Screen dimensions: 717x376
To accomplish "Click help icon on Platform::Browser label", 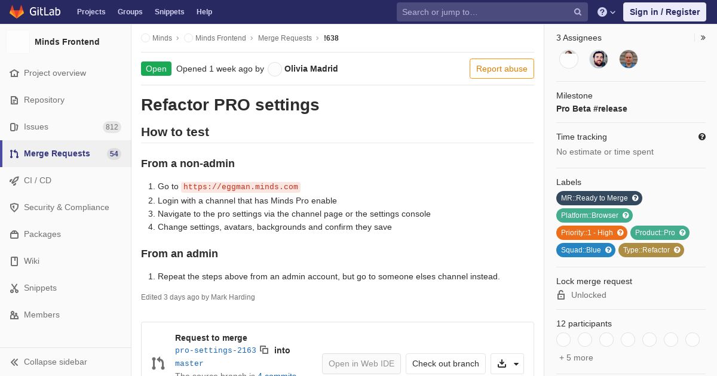I will click(626, 215).
